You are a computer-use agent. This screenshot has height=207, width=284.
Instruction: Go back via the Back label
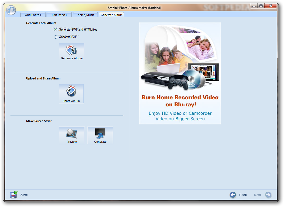click(x=243, y=195)
